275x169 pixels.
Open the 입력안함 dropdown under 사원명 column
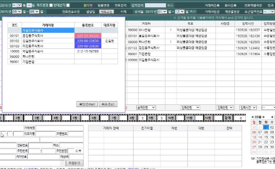coord(225,108)
